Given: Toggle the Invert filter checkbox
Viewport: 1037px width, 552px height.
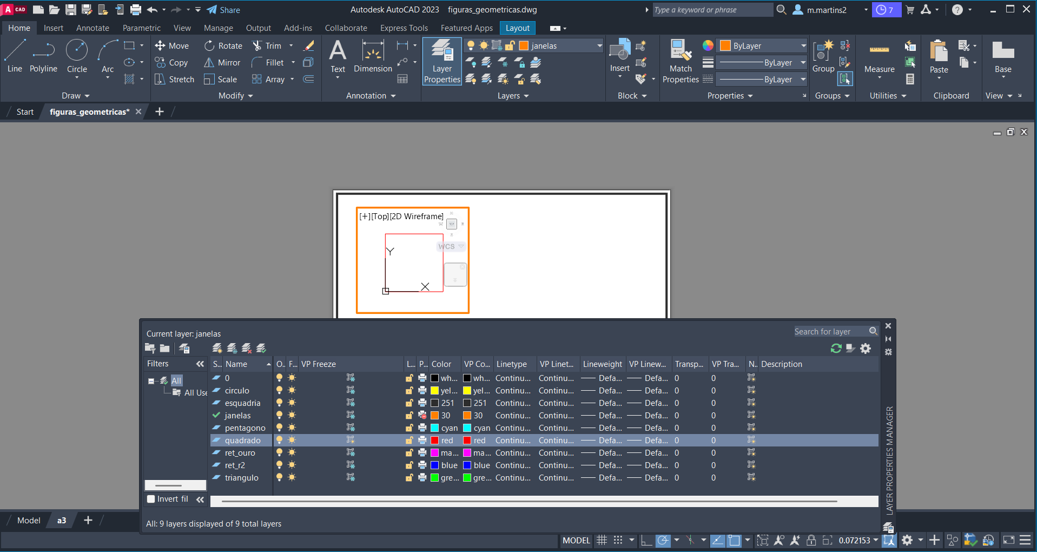Looking at the screenshot, I should [151, 499].
